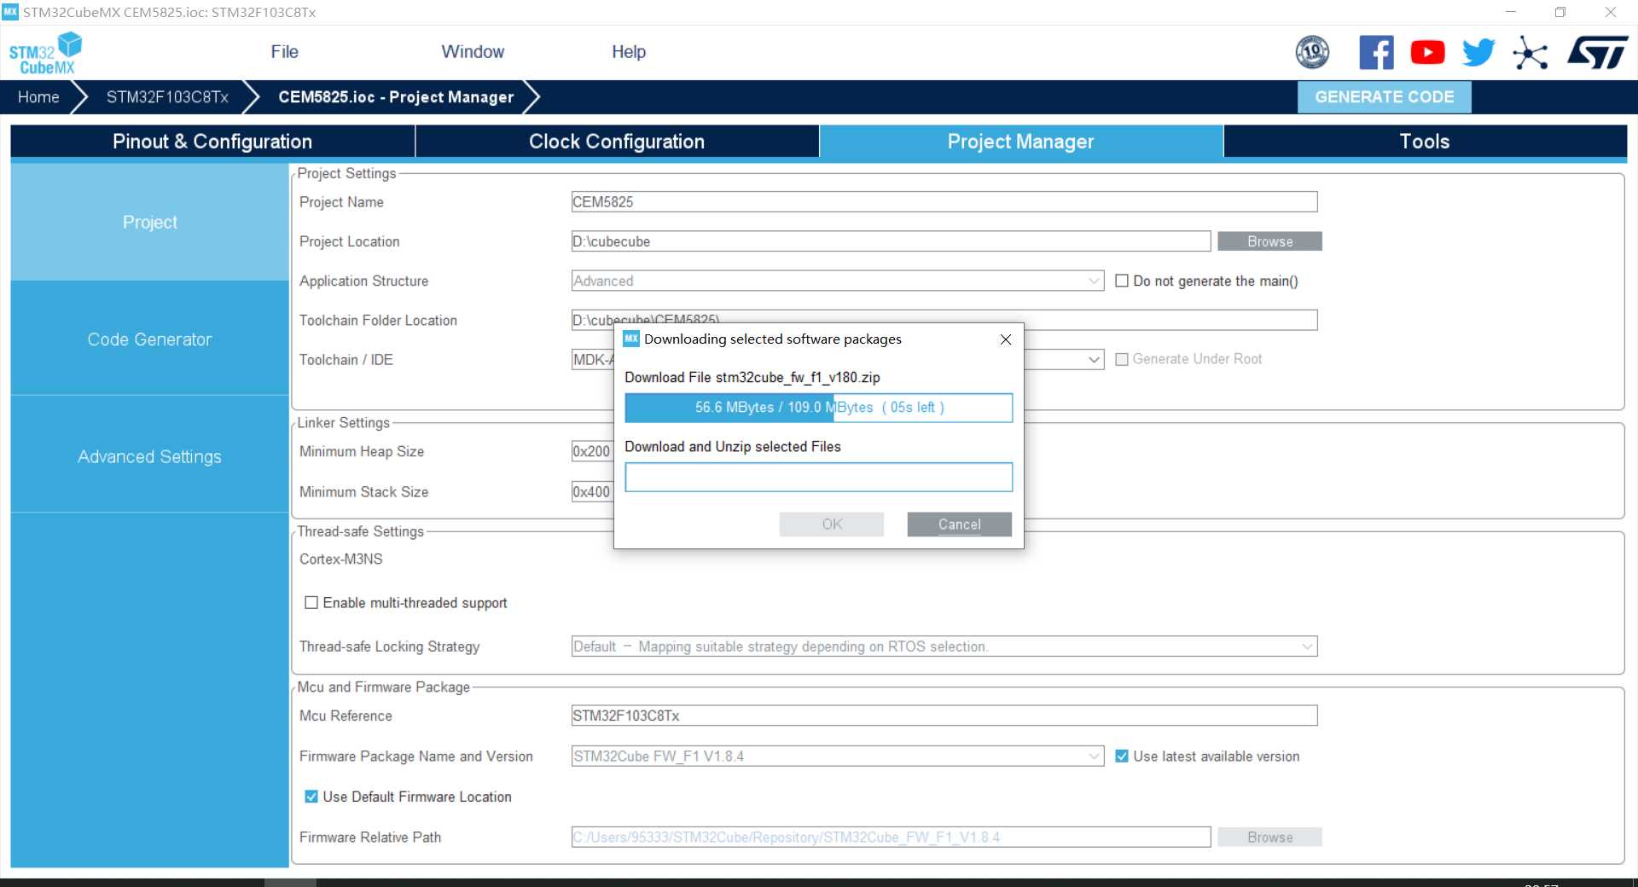The height and width of the screenshot is (887, 1638).
Task: Open the Twitter bird icon link
Action: [x=1478, y=52]
